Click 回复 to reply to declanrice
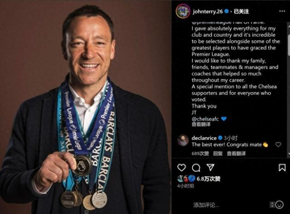Viewport: 290px width, 214px height. (217, 154)
